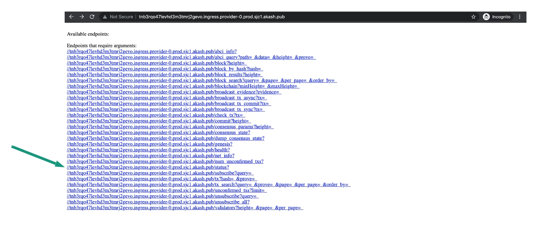The height and width of the screenshot is (252, 538).
Task: Click the Incognito profile icon
Action: (x=486, y=17)
